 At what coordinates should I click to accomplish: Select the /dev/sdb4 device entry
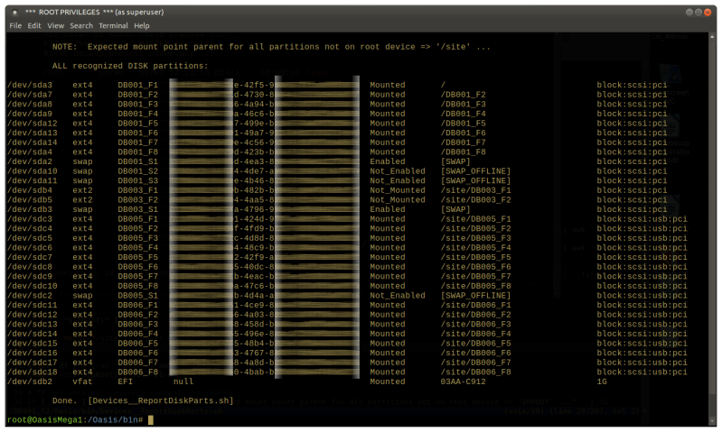pyautogui.click(x=30, y=190)
